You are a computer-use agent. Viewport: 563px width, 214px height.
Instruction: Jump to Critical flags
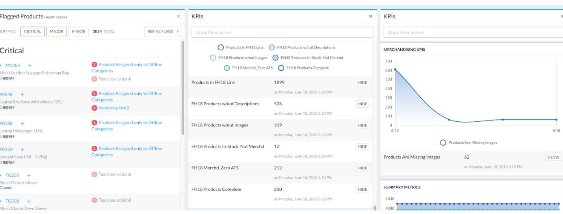(32, 31)
